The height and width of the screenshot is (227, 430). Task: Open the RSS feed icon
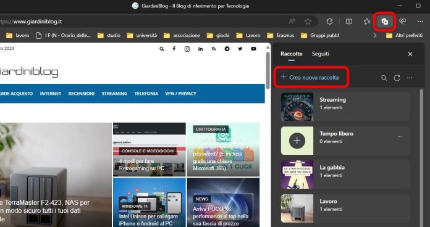pyautogui.click(x=214, y=49)
